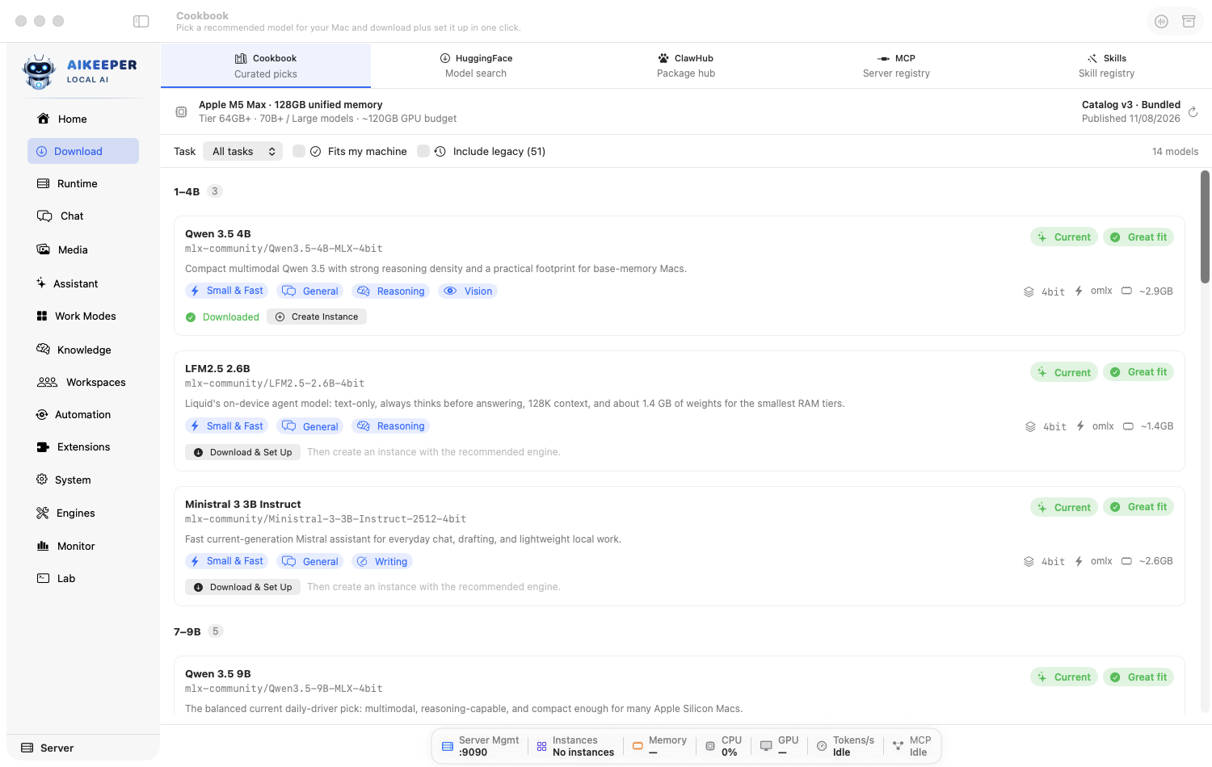
Task: Open the Download section in sidebar
Action: point(83,151)
